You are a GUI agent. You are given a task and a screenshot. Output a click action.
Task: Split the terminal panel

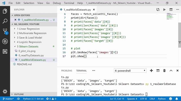point(158,70)
